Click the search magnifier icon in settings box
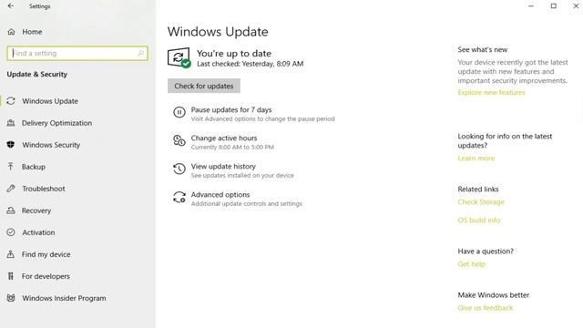 pos(140,53)
